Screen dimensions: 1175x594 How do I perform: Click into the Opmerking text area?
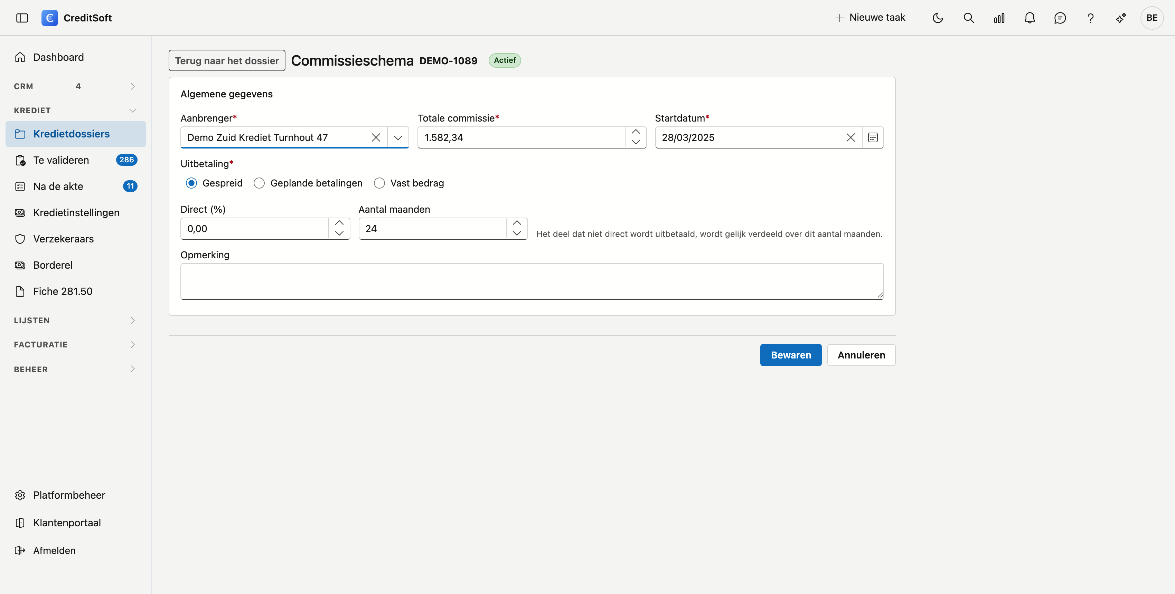tap(532, 281)
